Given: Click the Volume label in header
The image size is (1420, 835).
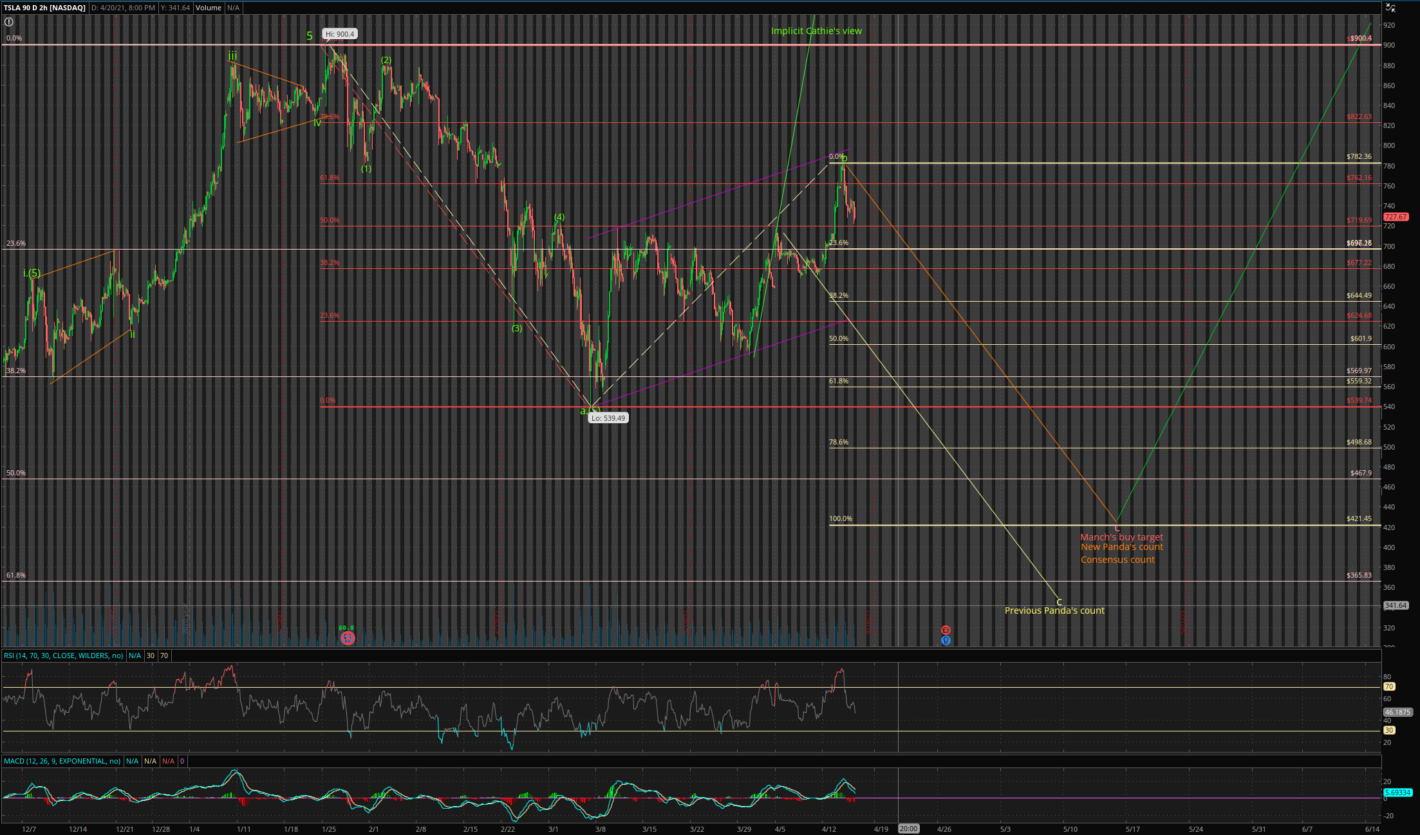Looking at the screenshot, I should pyautogui.click(x=209, y=8).
